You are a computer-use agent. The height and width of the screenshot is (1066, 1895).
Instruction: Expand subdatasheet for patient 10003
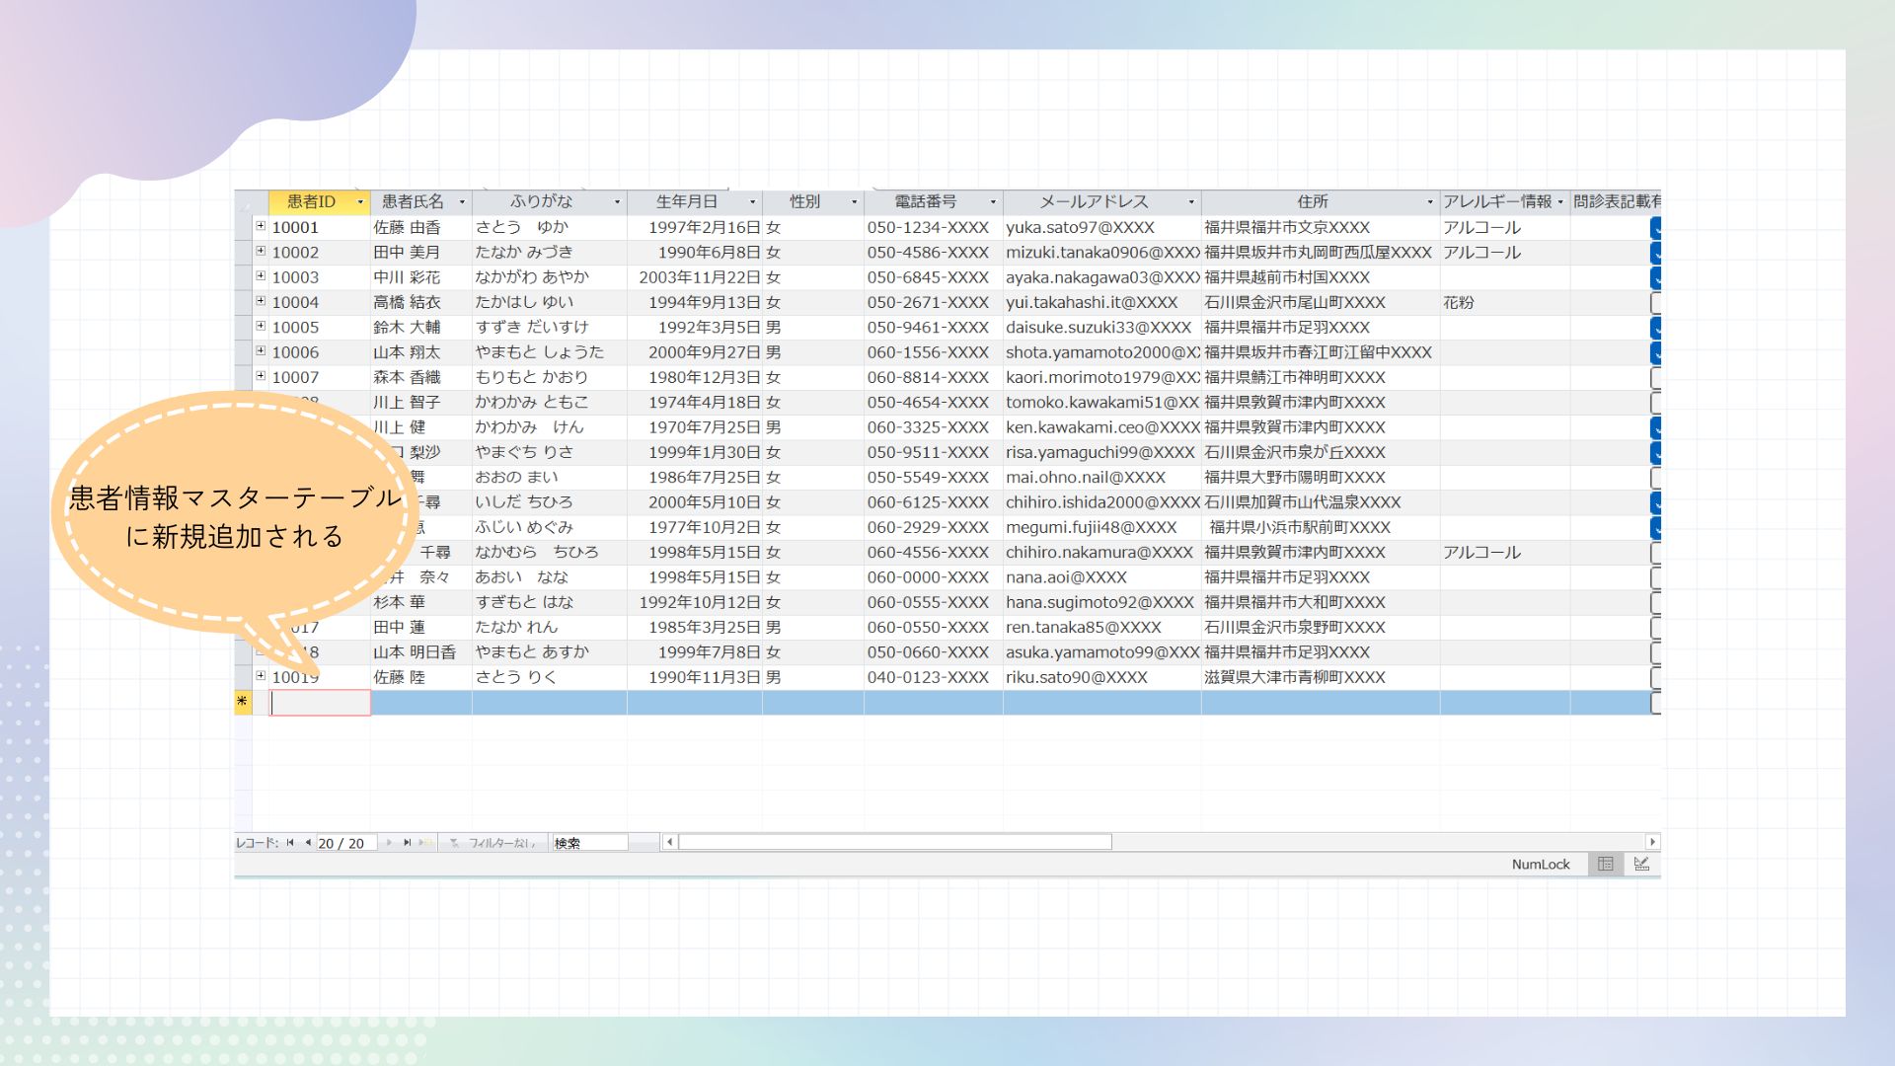pyautogui.click(x=261, y=276)
